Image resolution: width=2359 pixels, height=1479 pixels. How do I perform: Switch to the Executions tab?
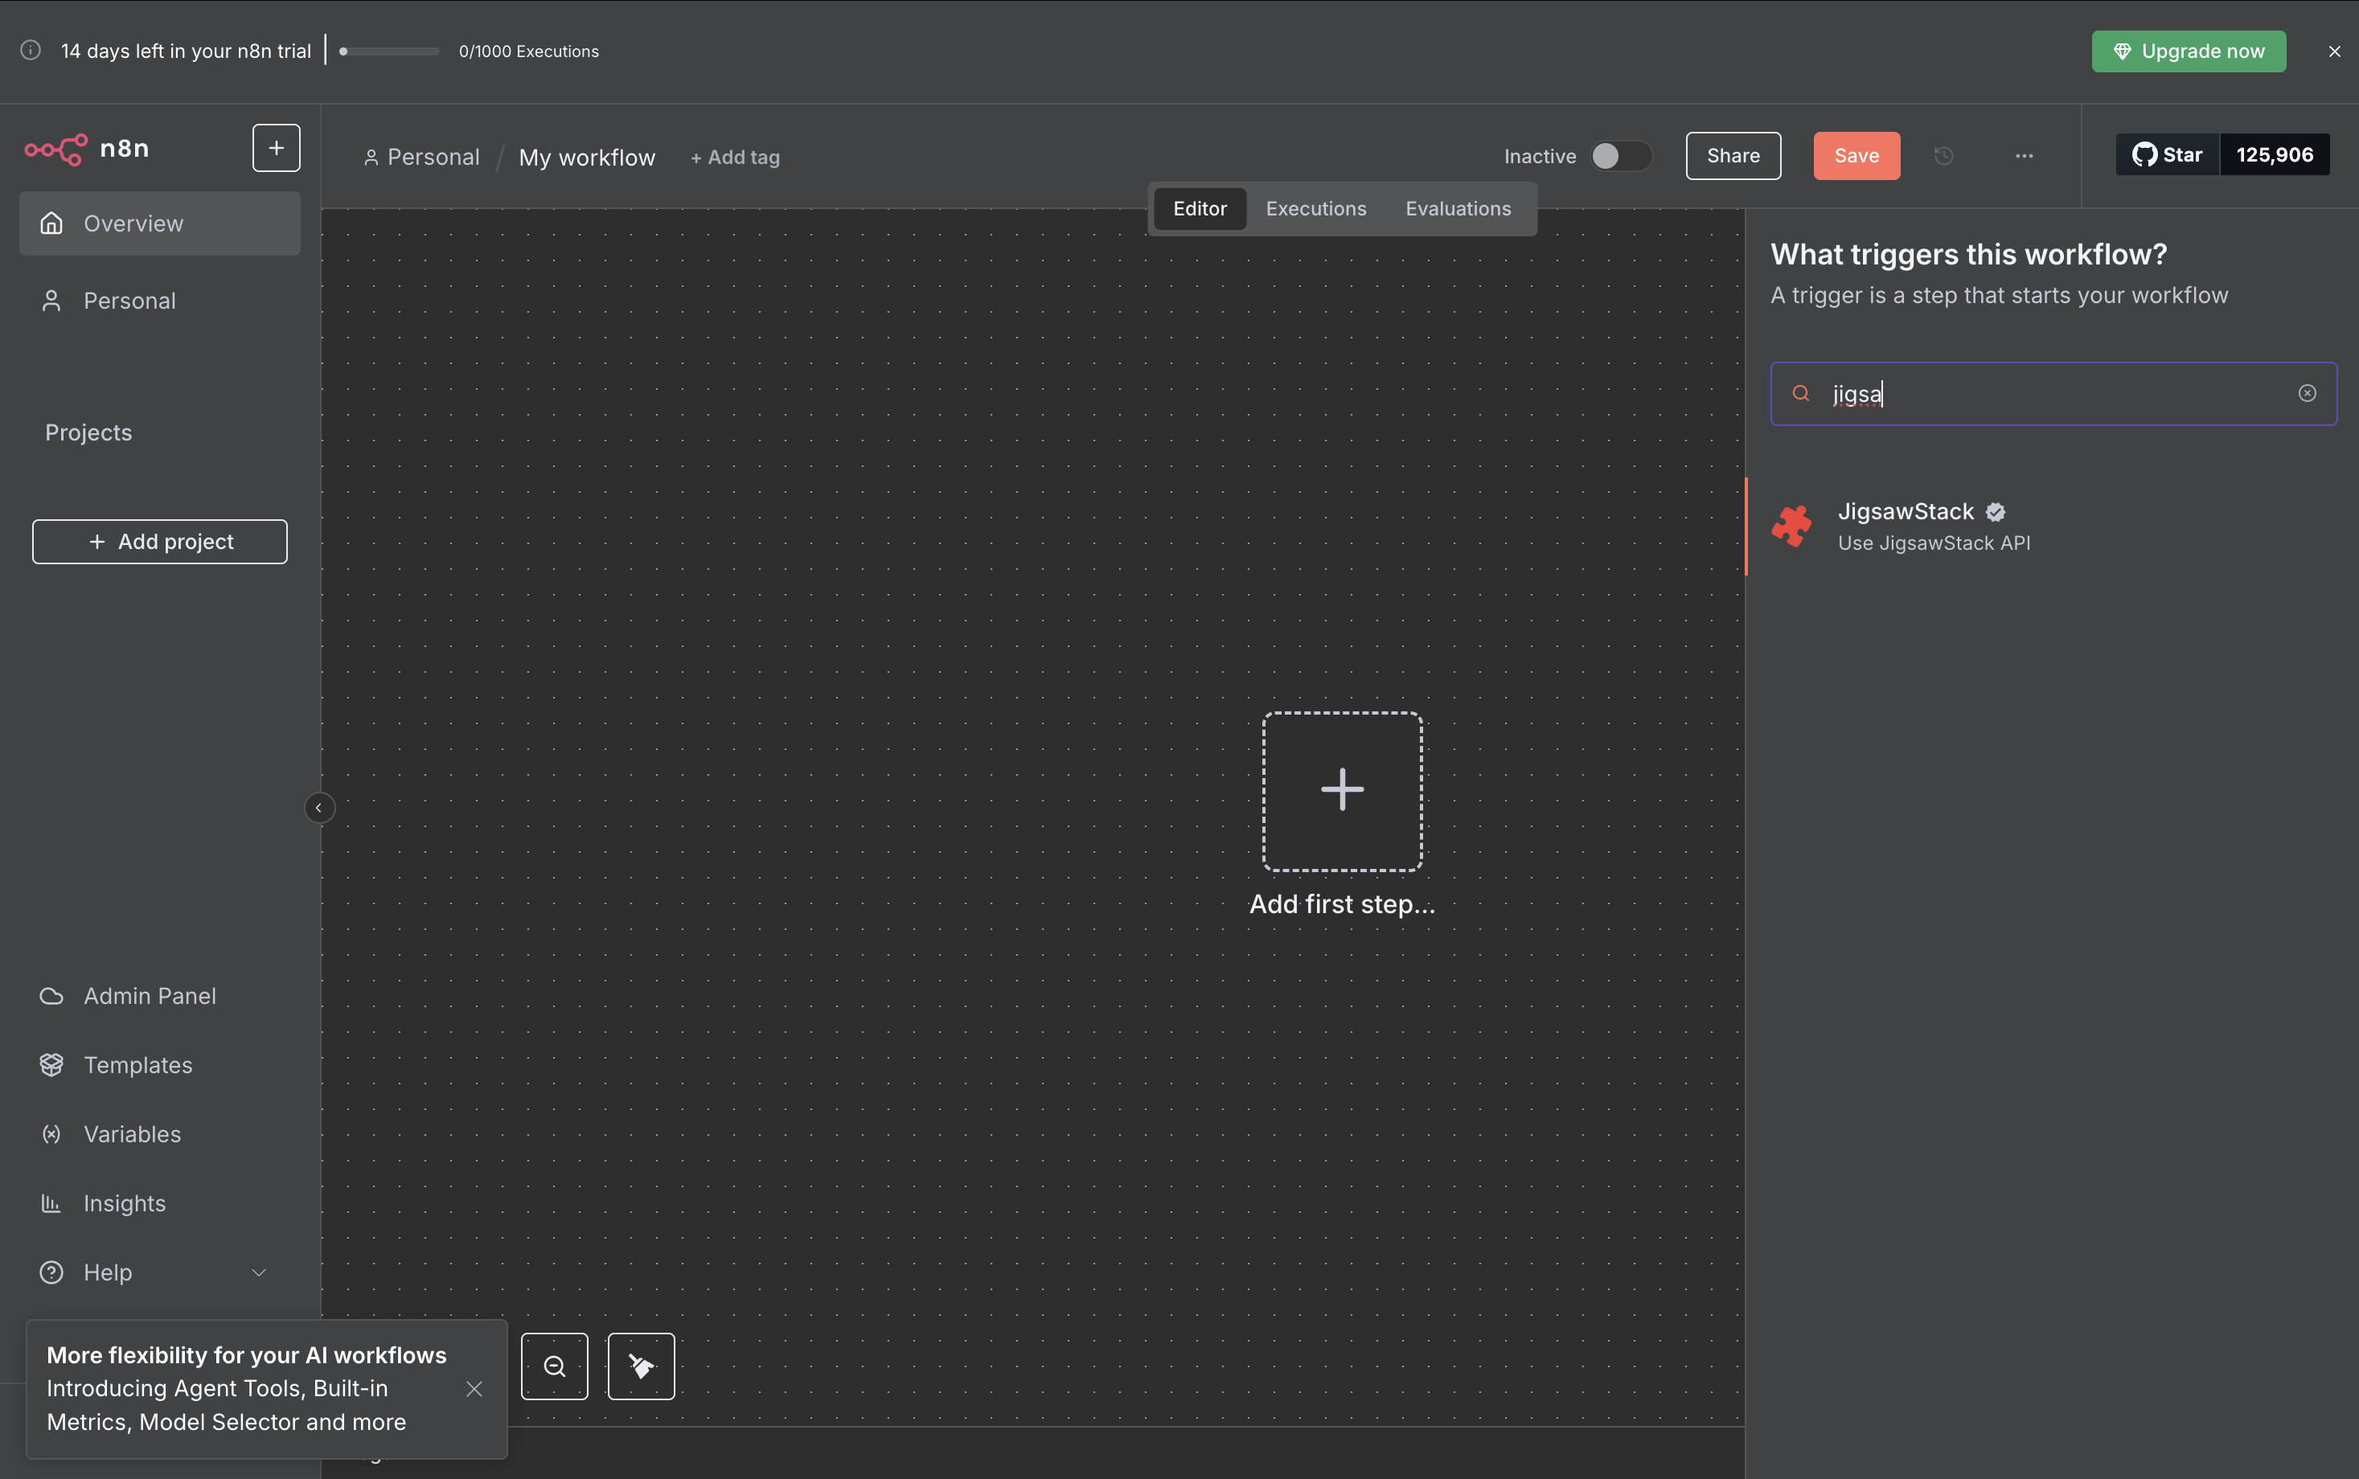pos(1315,208)
